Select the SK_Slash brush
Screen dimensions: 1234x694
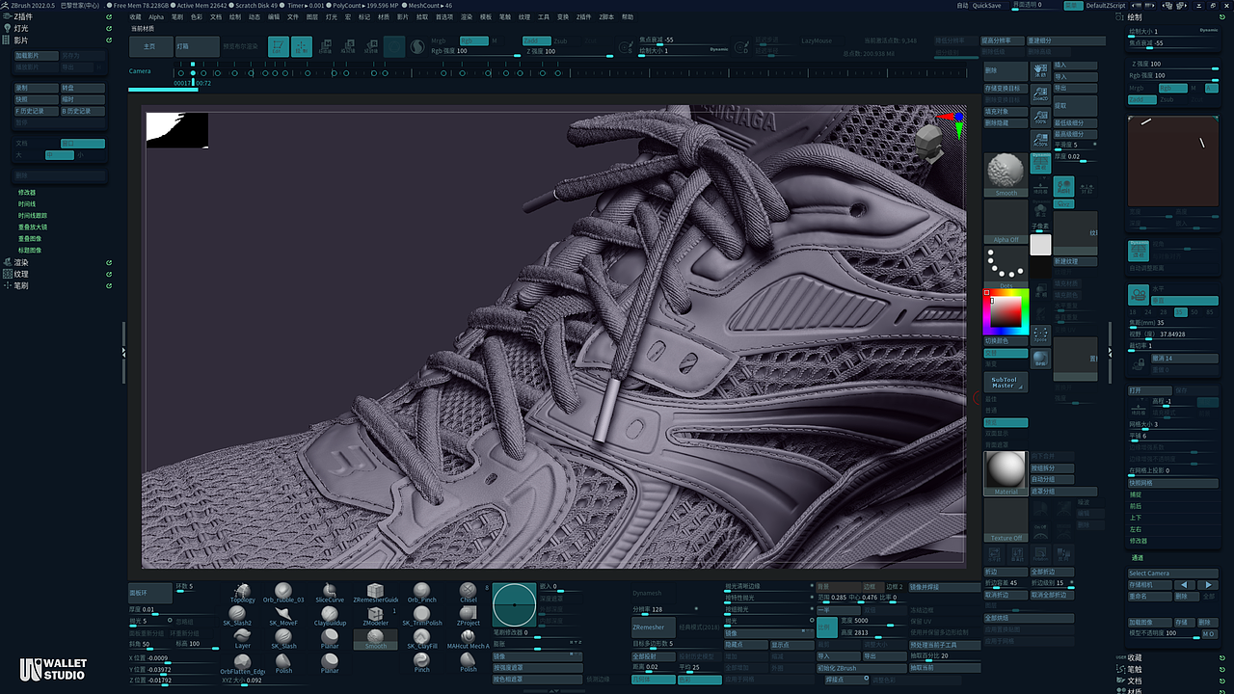[x=282, y=639]
